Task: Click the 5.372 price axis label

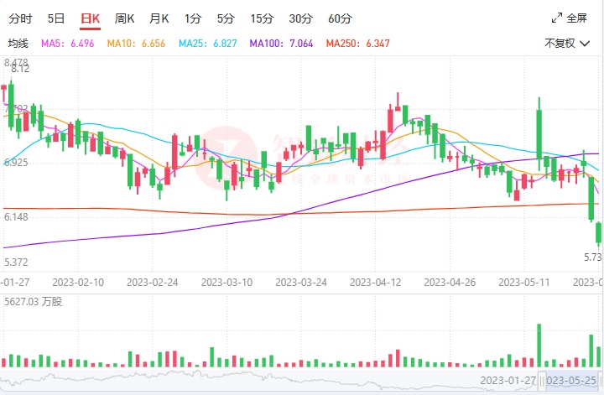Action: tap(16, 262)
